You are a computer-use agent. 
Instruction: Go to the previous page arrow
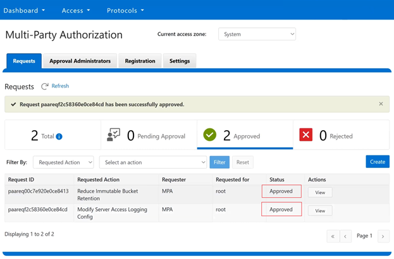click(x=345, y=236)
